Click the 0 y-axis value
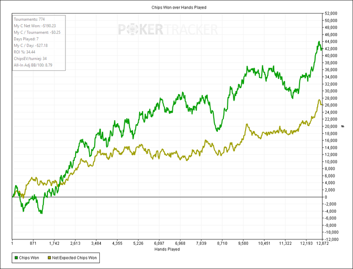 click(326, 197)
